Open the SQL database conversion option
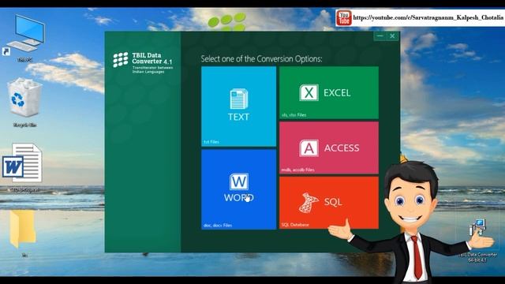Screen dimensions: 505x284 [x=329, y=203]
